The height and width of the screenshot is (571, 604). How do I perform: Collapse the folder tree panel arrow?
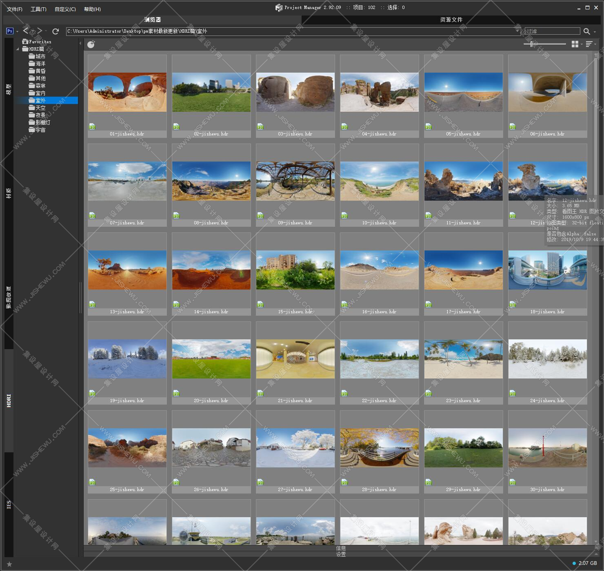point(80,43)
